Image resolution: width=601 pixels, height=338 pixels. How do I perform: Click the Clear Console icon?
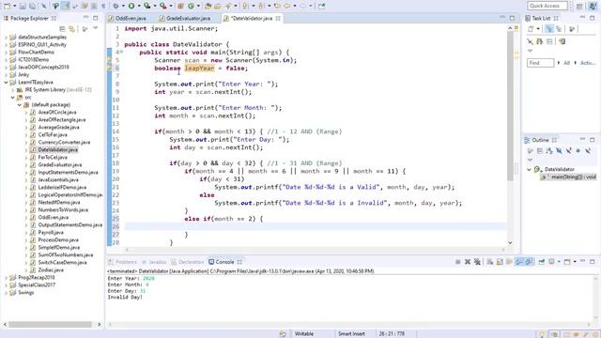490,262
